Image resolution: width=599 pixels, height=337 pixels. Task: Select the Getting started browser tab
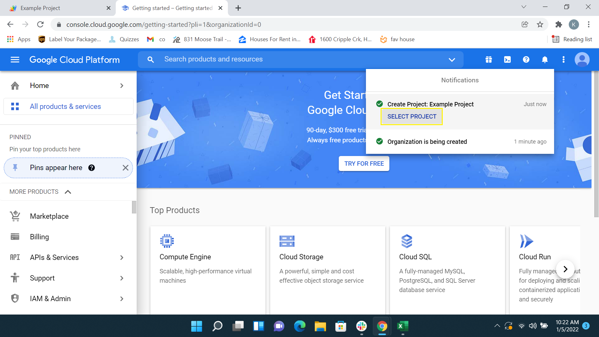[172, 8]
